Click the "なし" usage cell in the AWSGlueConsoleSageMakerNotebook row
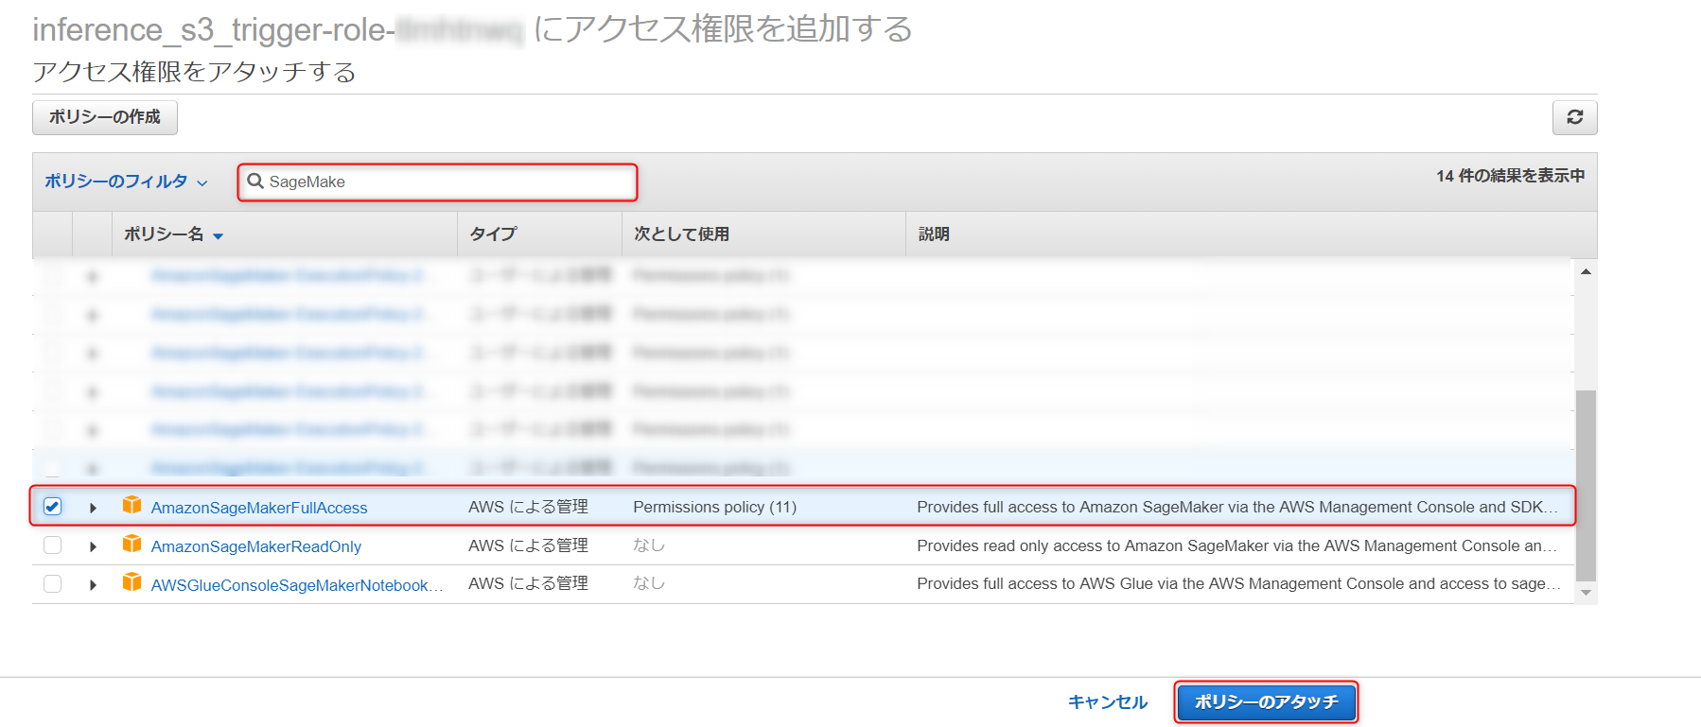The height and width of the screenshot is (727, 1701). pyautogui.click(x=649, y=583)
